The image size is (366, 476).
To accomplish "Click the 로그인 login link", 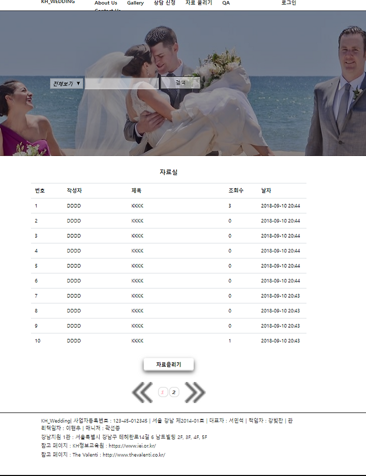I will (x=289, y=3).
